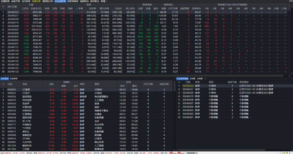Viewport: 293px width, 154px height.
Task: Click the red-green connection indicator in status bar
Action: point(177,153)
